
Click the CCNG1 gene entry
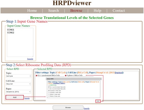tap(11, 30)
